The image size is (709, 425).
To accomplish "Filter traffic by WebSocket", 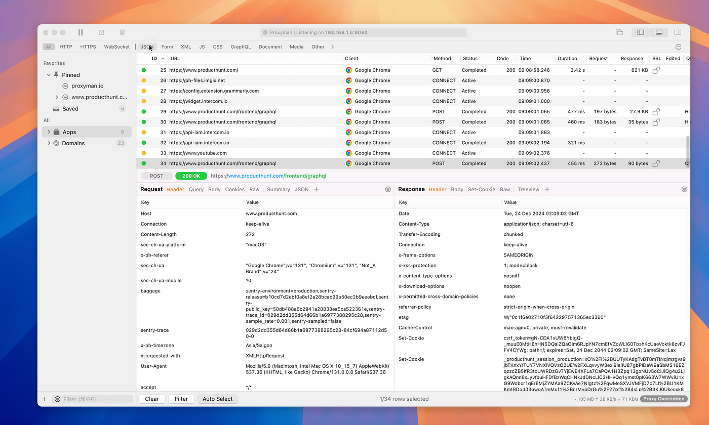I will pos(117,47).
